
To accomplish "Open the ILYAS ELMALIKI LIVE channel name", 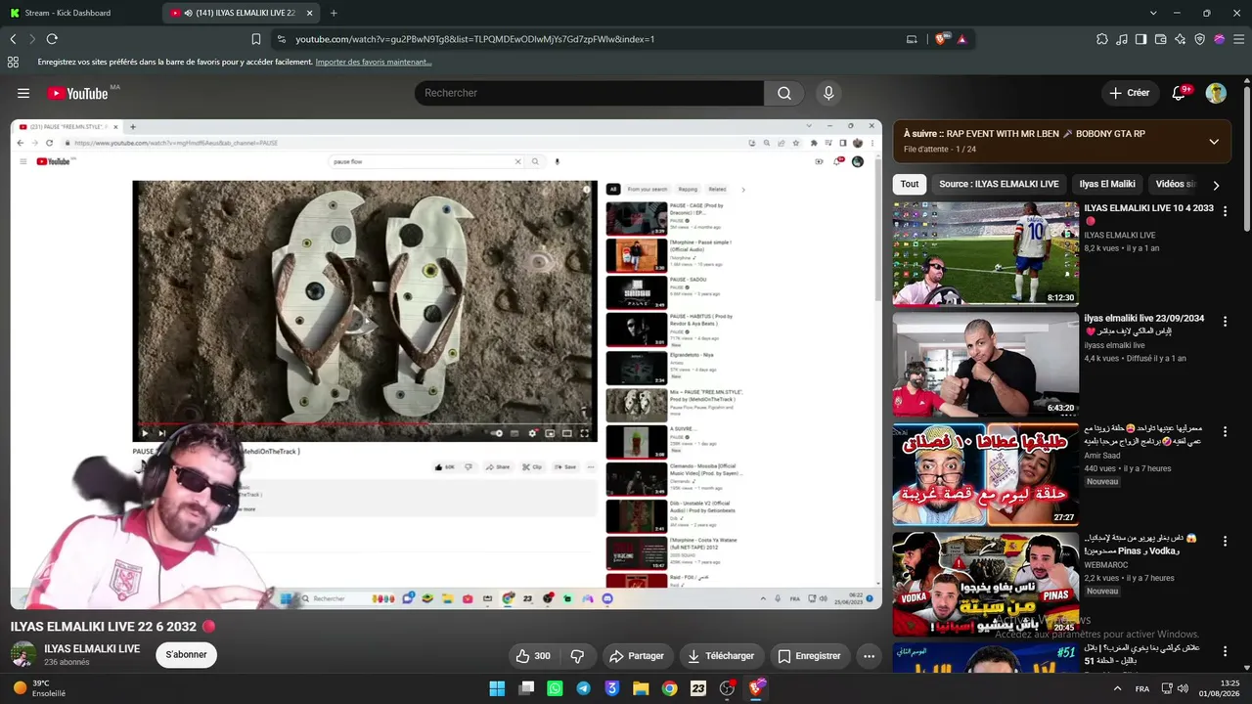I will coord(92,649).
